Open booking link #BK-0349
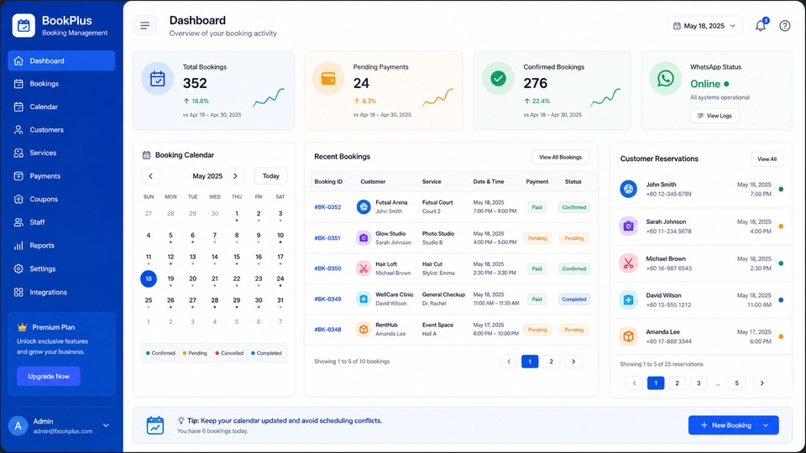806x453 pixels. pyautogui.click(x=327, y=299)
